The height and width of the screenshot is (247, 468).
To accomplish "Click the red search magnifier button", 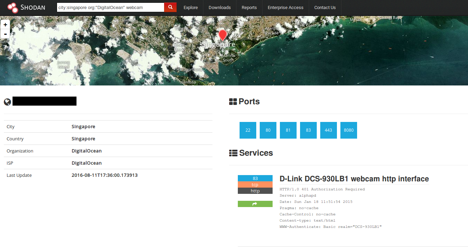I will pos(170,7).
